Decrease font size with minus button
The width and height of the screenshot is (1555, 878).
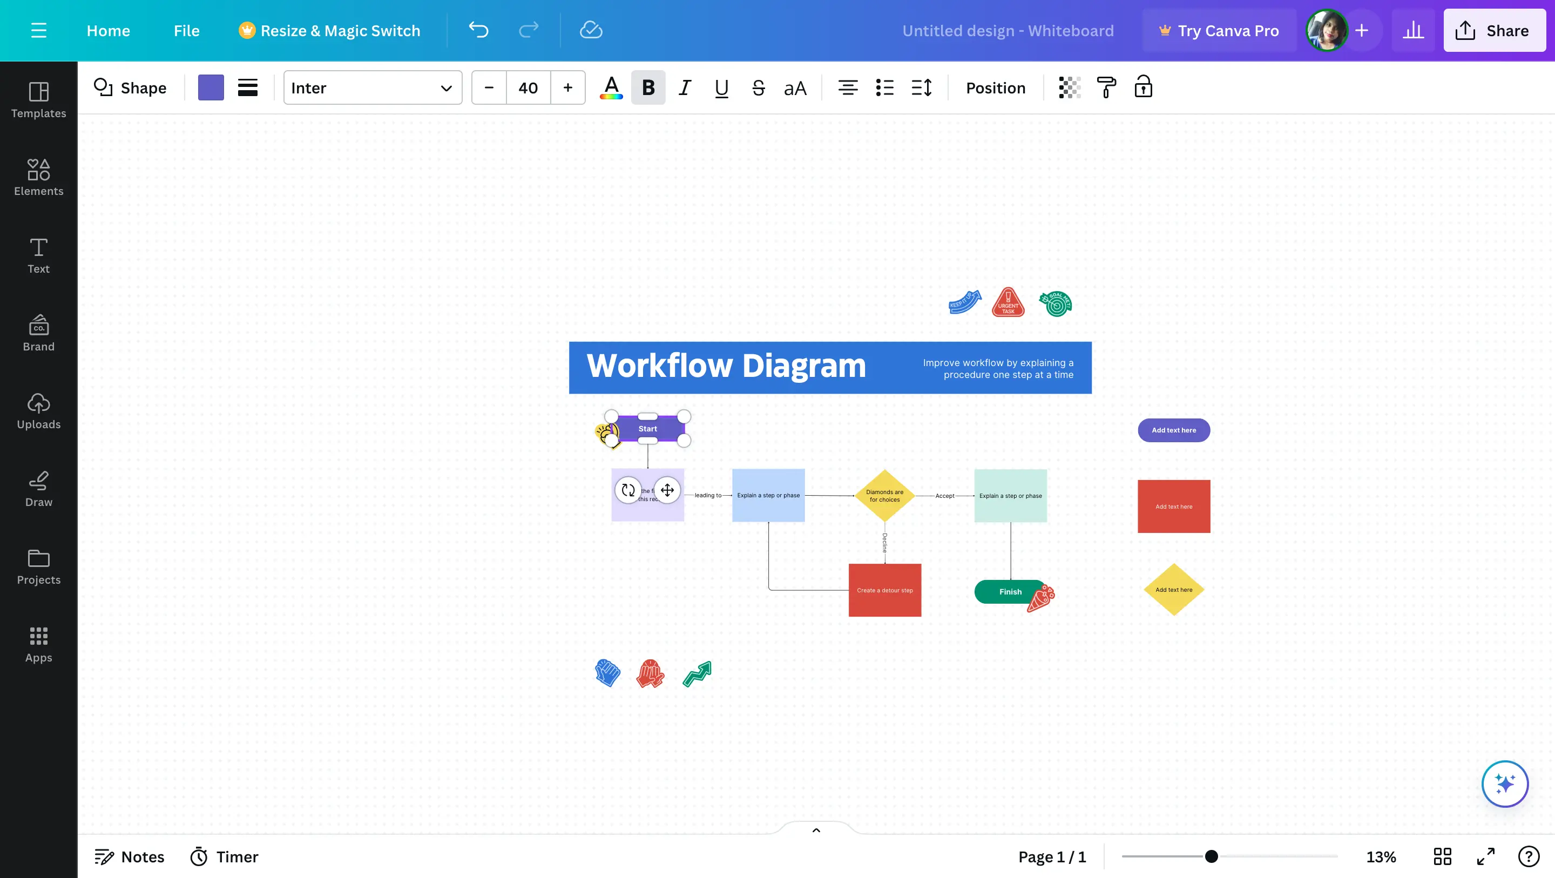tap(489, 87)
